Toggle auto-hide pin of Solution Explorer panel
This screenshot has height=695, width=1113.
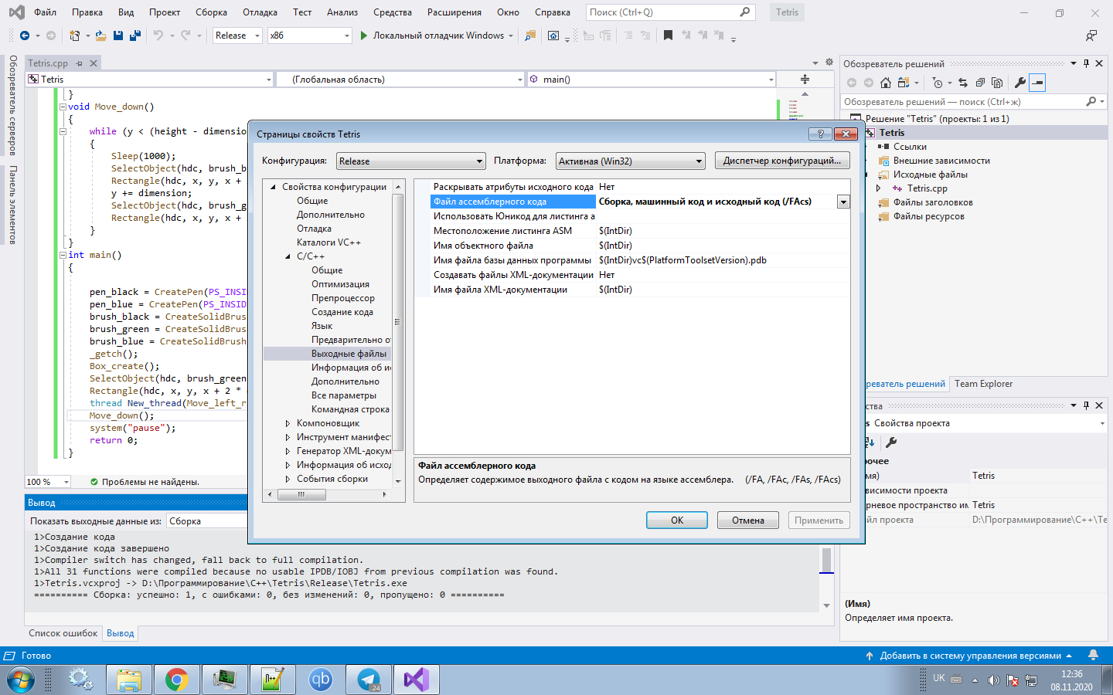1086,63
